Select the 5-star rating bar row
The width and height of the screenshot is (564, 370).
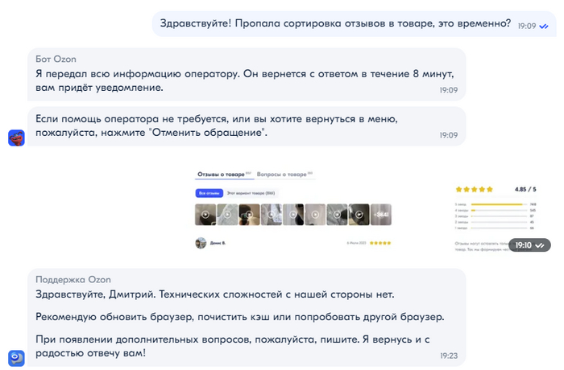click(496, 204)
